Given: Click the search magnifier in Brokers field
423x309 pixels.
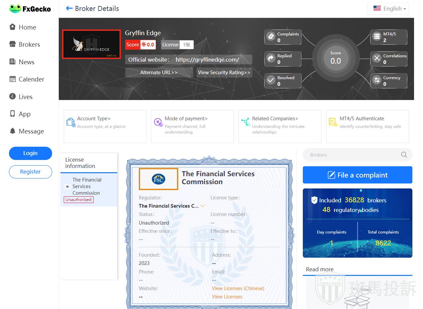Looking at the screenshot, I should click(404, 155).
